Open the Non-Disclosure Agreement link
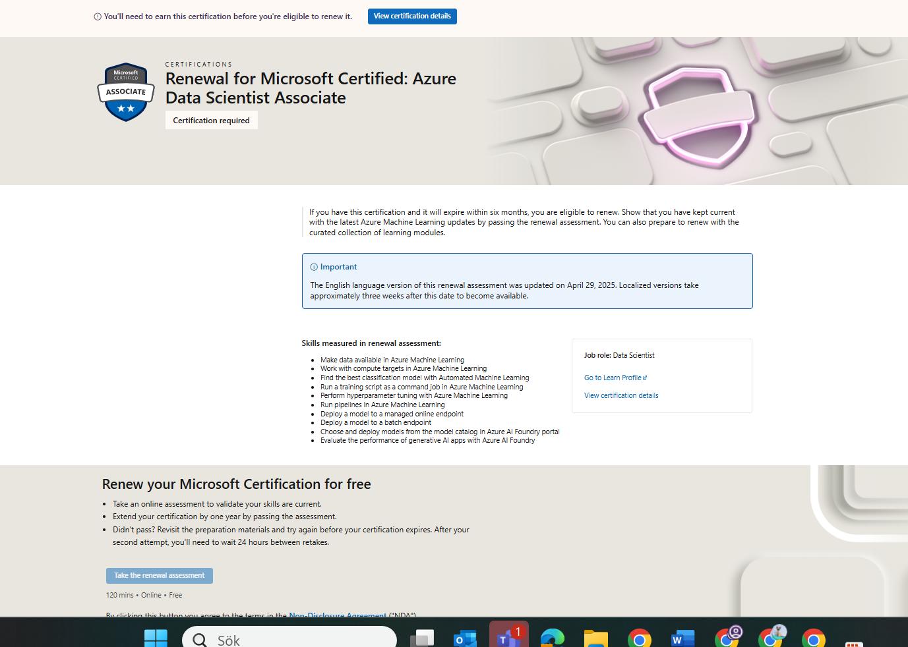 click(338, 615)
